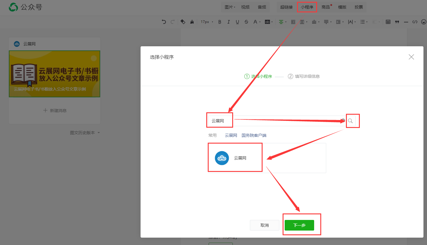This screenshot has height=245, width=427.
Task: Click the 音频 menu item
Action: [262, 7]
